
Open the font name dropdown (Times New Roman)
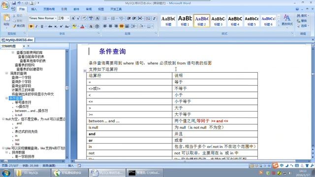pos(56,18)
